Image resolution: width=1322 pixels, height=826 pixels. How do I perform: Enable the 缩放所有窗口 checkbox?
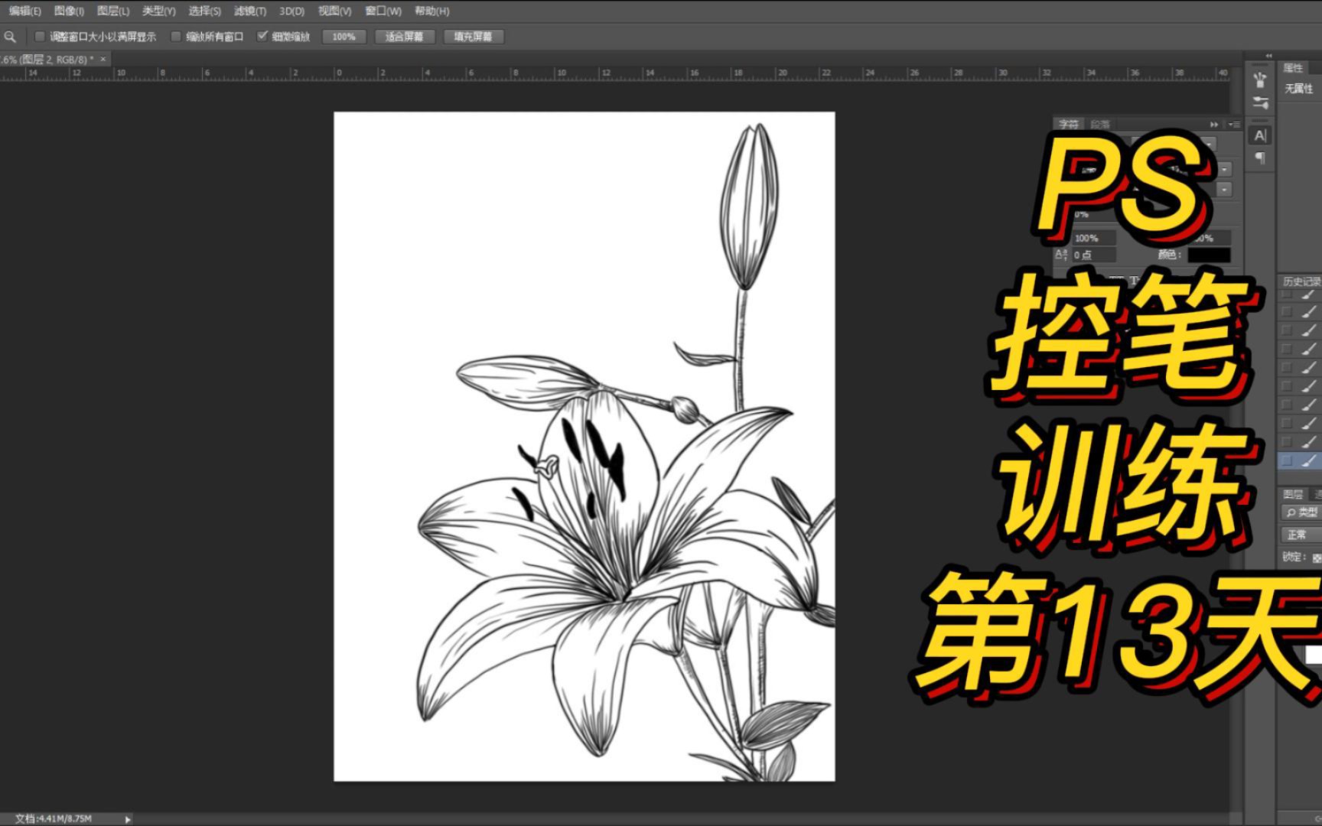coord(174,36)
